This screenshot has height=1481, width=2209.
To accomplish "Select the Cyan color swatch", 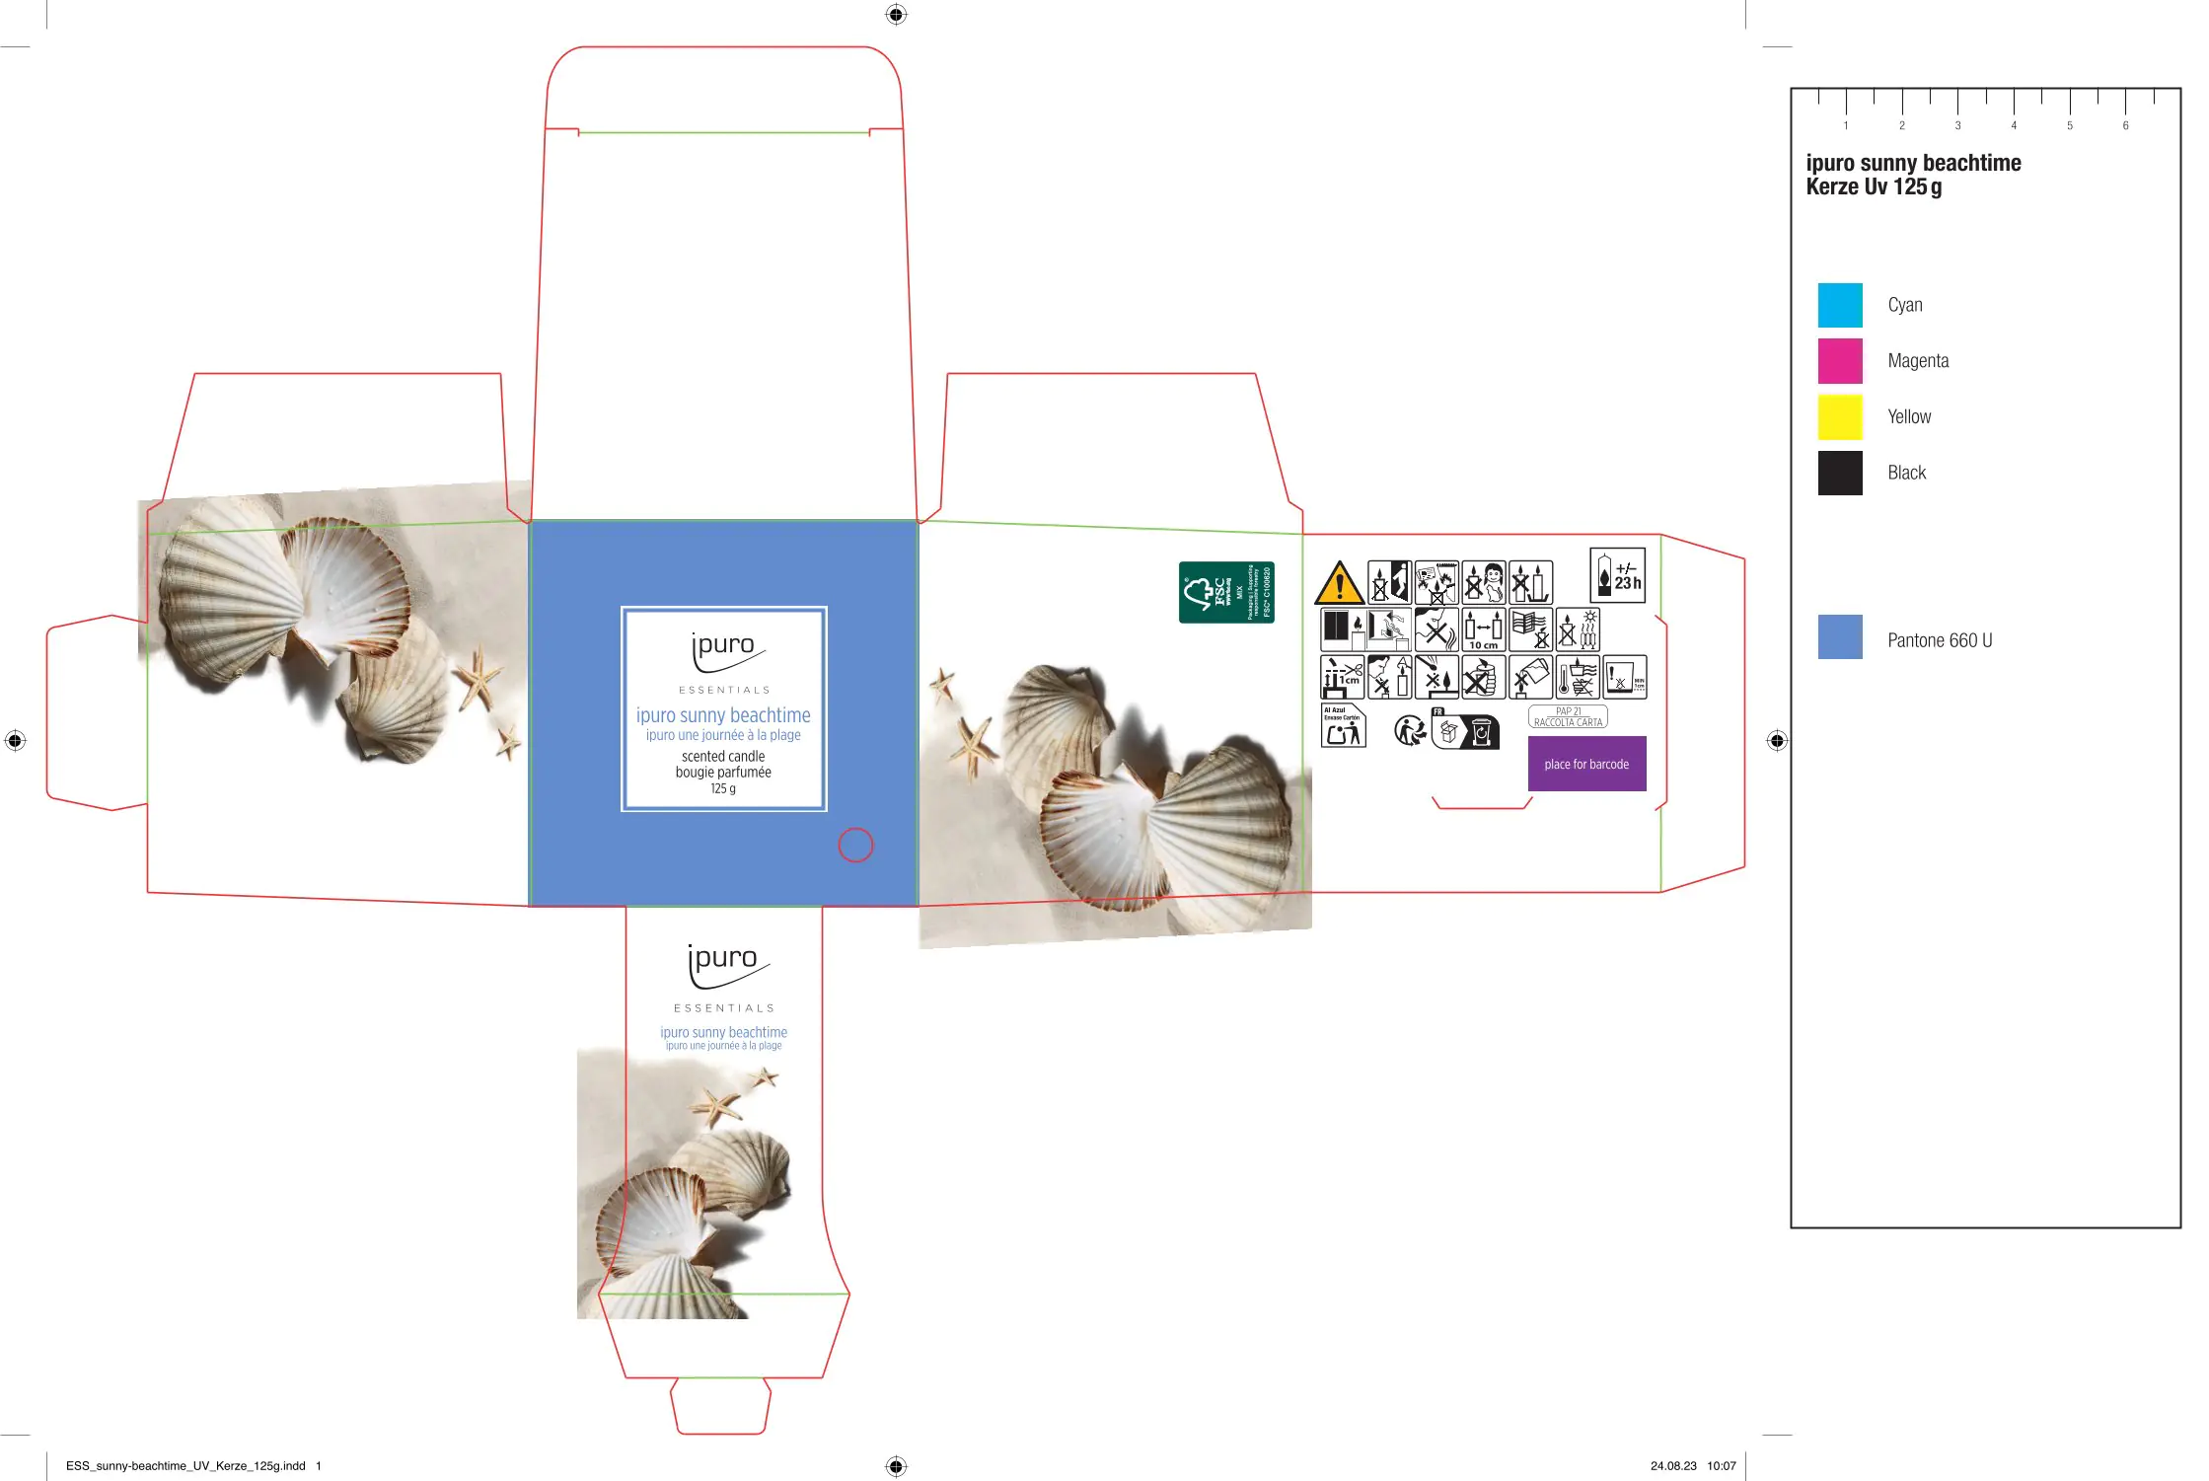I will pos(1839,306).
